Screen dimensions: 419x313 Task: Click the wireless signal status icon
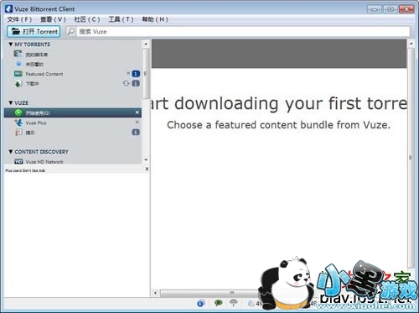pyautogui.click(x=234, y=303)
